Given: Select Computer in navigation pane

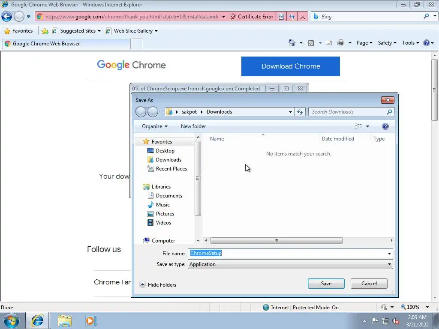Looking at the screenshot, I should point(163,241).
